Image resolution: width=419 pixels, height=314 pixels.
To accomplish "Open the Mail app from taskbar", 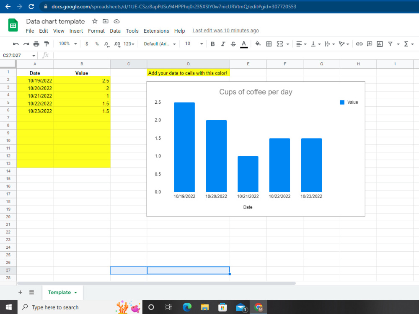I will coord(241,307).
